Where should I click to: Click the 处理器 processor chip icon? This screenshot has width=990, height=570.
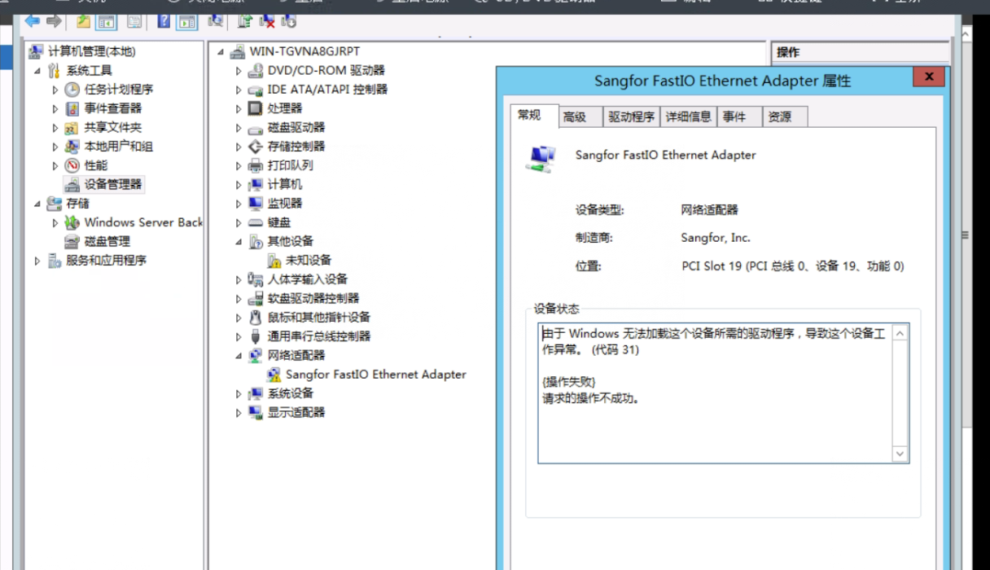(x=256, y=108)
